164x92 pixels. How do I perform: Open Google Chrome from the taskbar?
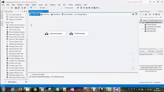(x=35, y=89)
